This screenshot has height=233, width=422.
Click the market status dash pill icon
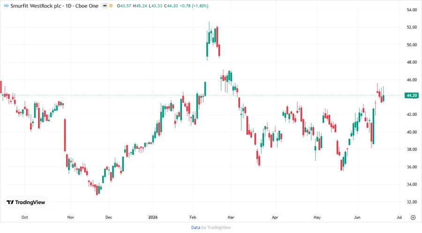tap(105, 6)
